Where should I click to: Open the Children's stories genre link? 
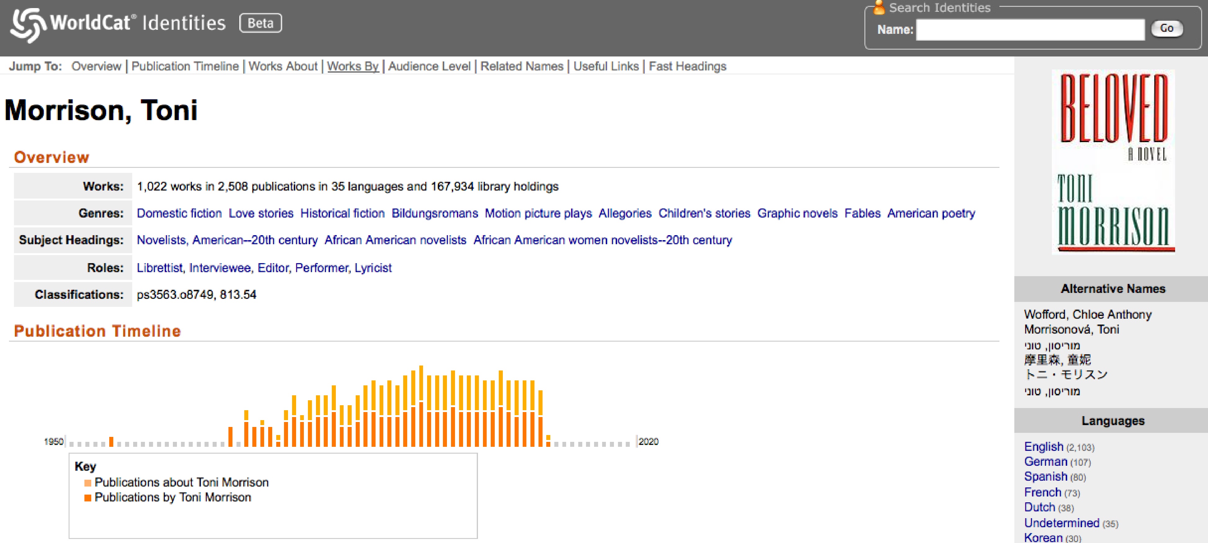click(704, 213)
